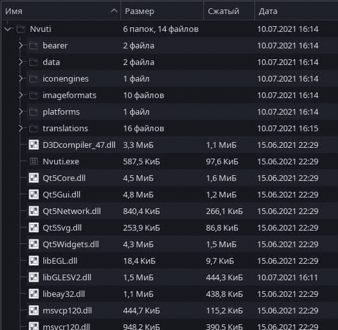Click the data folder icon
Screen dimensions: 338x330
(x=34, y=62)
